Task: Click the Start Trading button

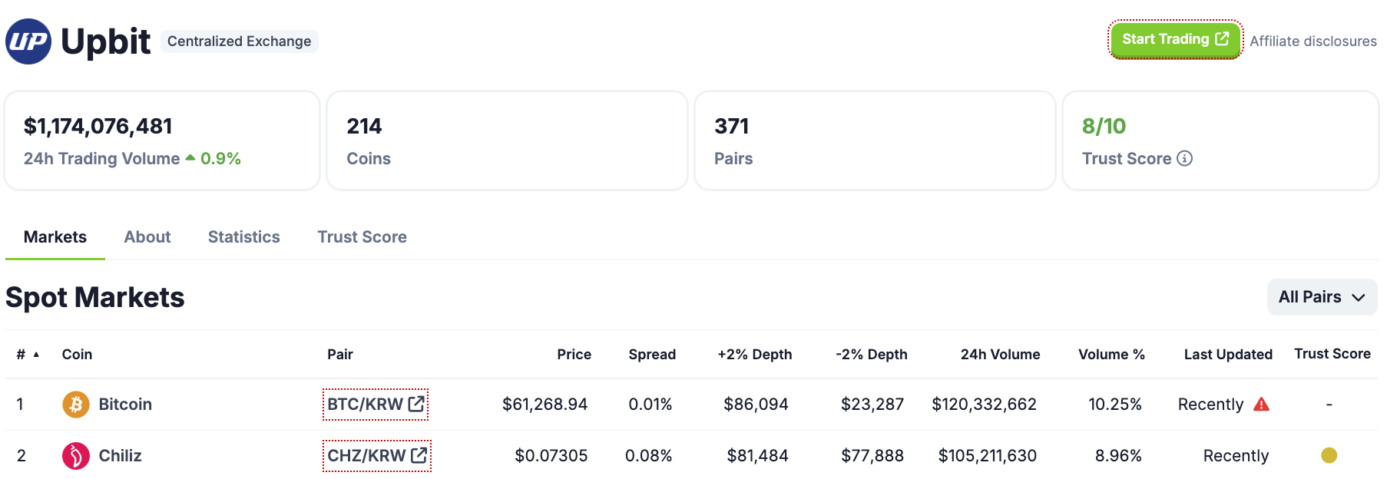Action: 1175,39
